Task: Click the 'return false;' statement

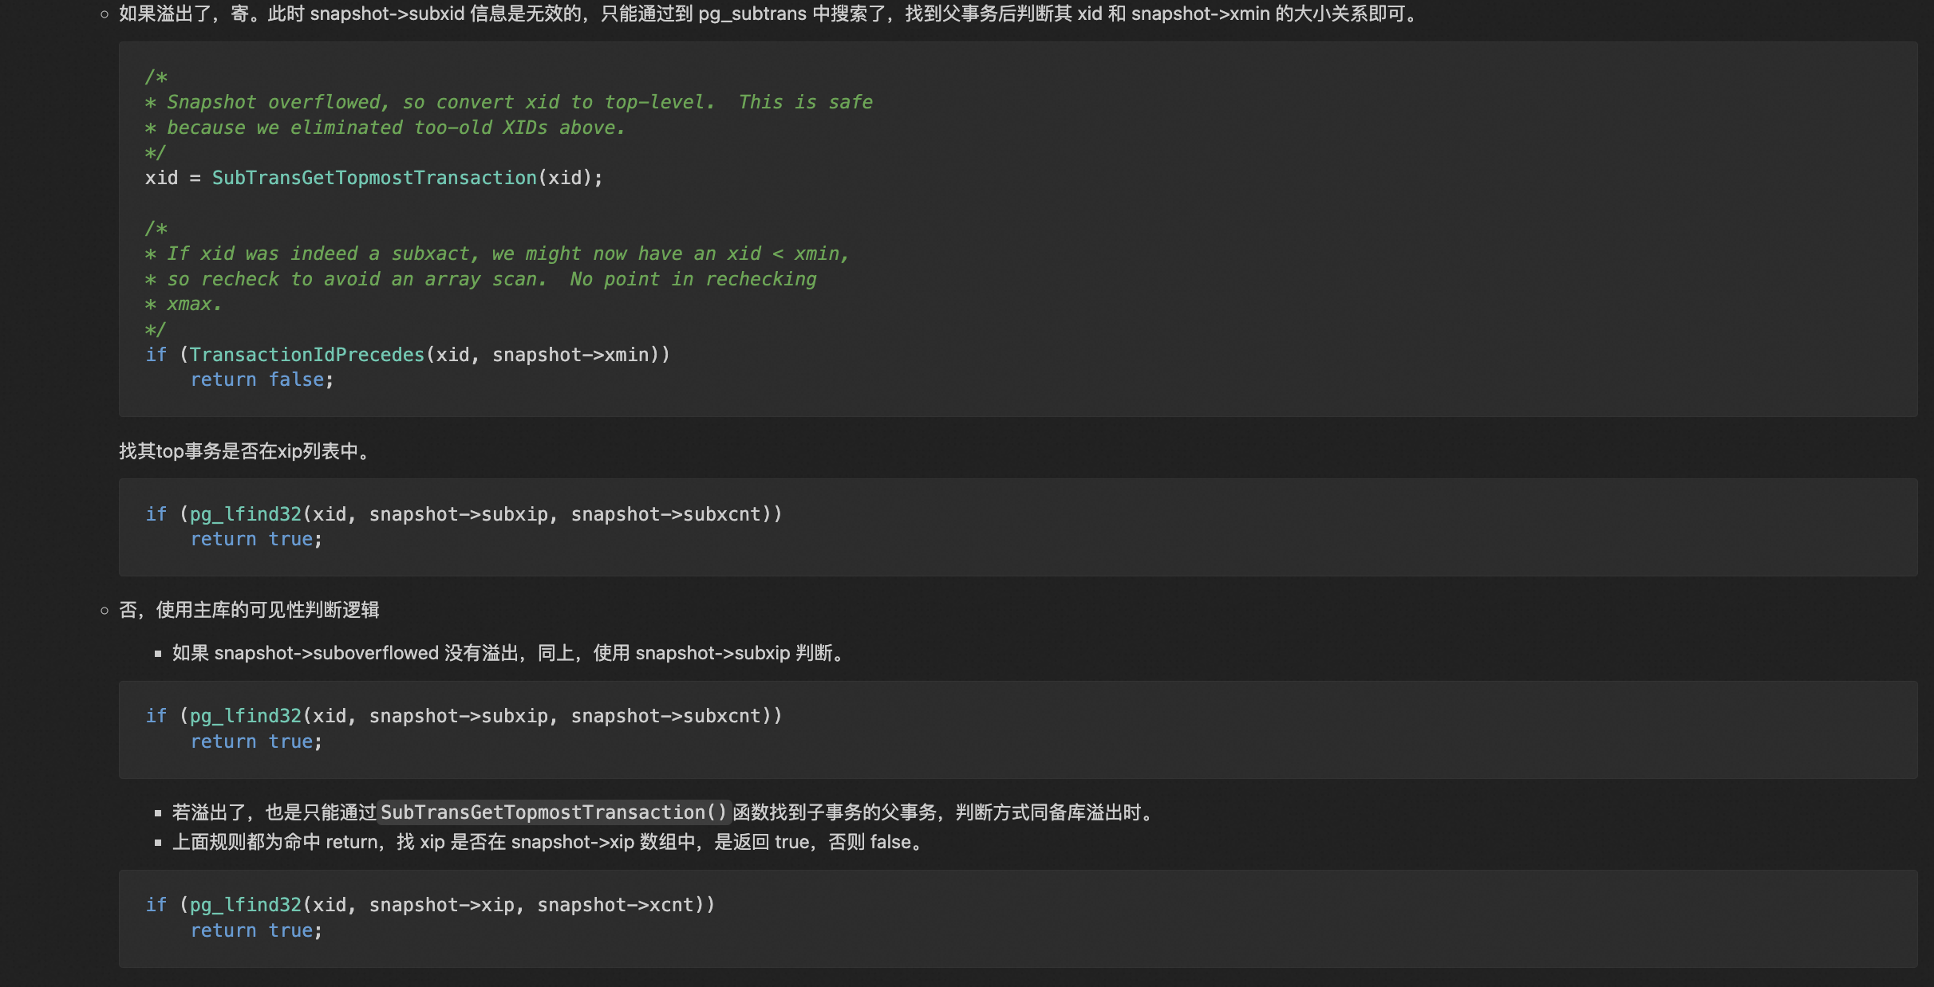Action: [261, 379]
